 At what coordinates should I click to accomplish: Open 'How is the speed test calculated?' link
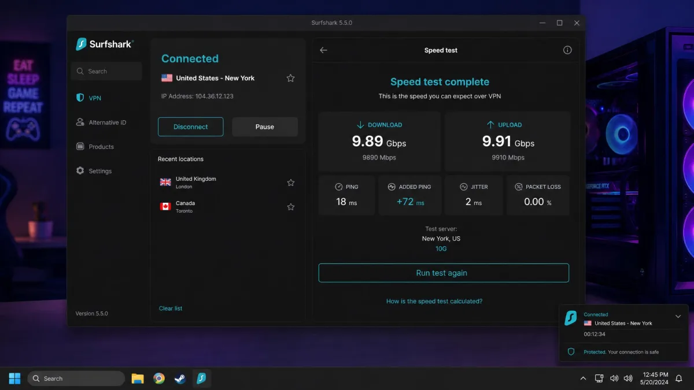(x=434, y=302)
